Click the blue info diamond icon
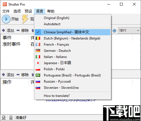This screenshot has height=121, width=141. pyautogui.click(x=114, y=31)
